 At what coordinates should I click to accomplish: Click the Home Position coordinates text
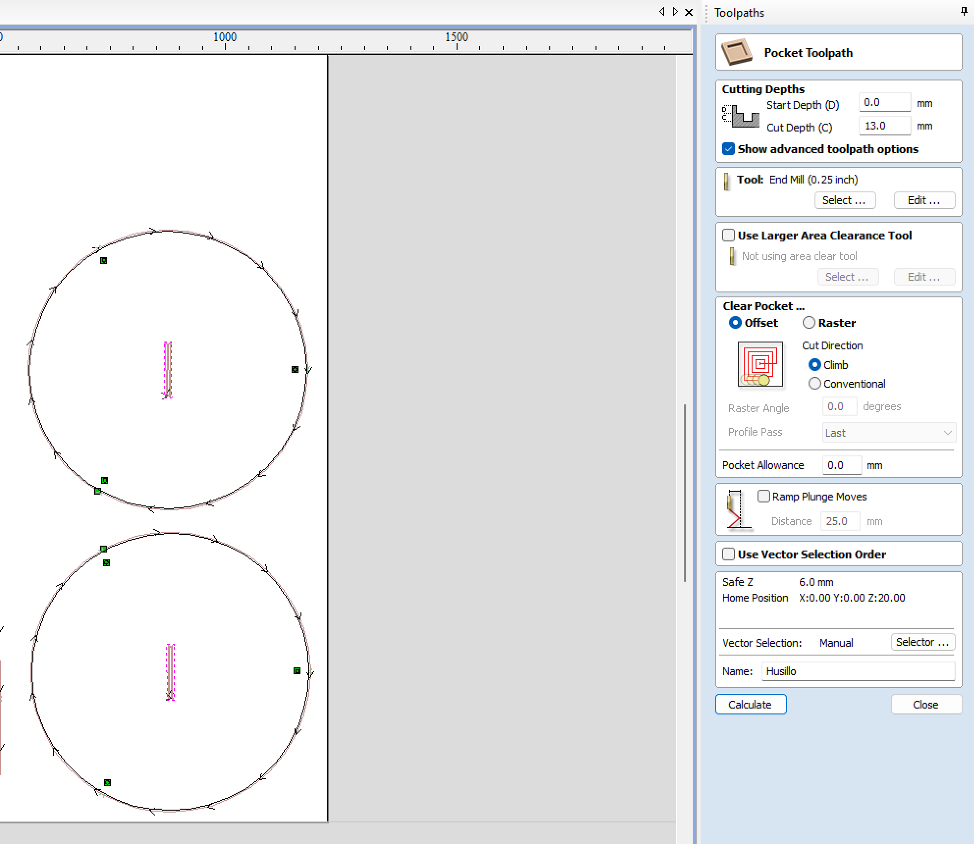[x=852, y=598]
